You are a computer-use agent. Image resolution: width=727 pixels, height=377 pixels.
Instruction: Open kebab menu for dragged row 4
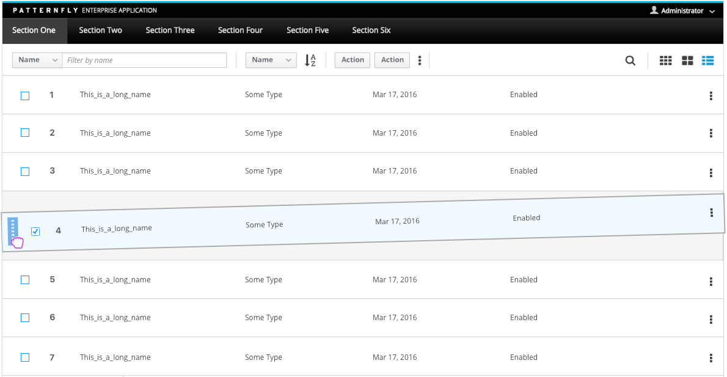pos(711,213)
